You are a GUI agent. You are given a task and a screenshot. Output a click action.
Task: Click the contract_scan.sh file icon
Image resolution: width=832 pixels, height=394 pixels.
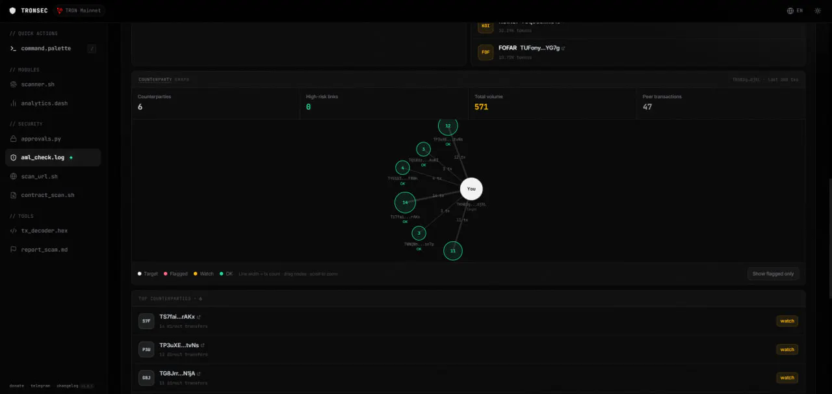pyautogui.click(x=14, y=195)
